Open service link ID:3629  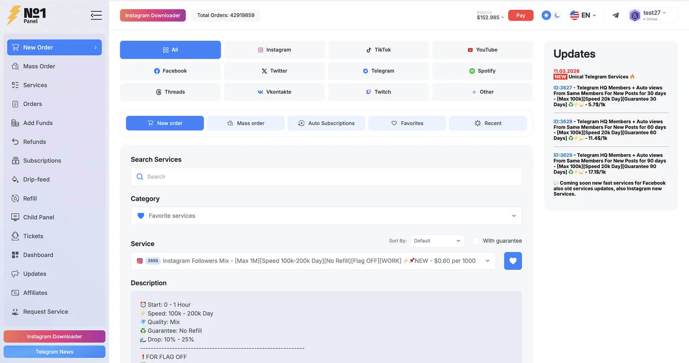pos(563,155)
